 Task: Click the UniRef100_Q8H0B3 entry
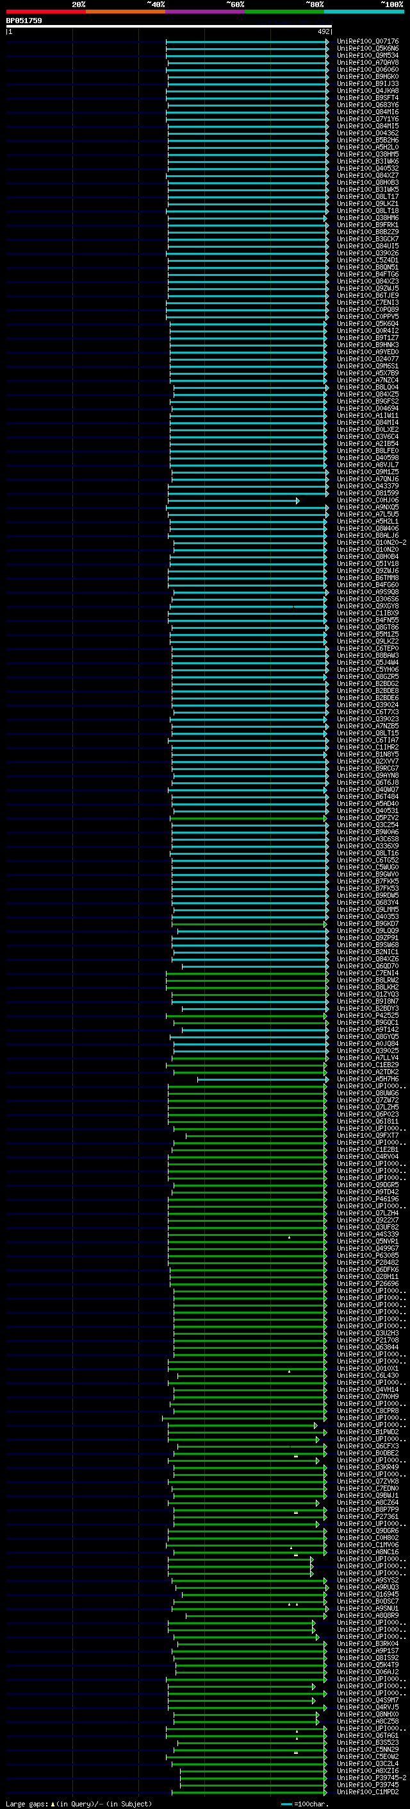pyautogui.click(x=368, y=183)
